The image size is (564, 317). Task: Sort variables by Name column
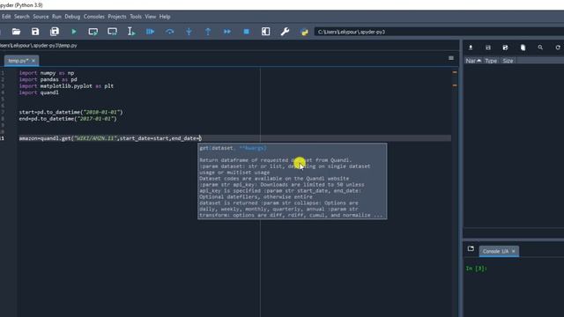473,61
